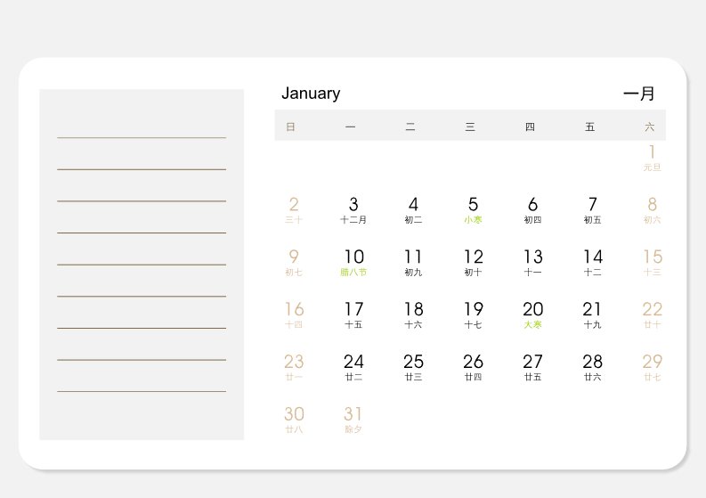Screen dimensions: 706x498
Task: Click the first line in notes area
Action: coord(142,137)
